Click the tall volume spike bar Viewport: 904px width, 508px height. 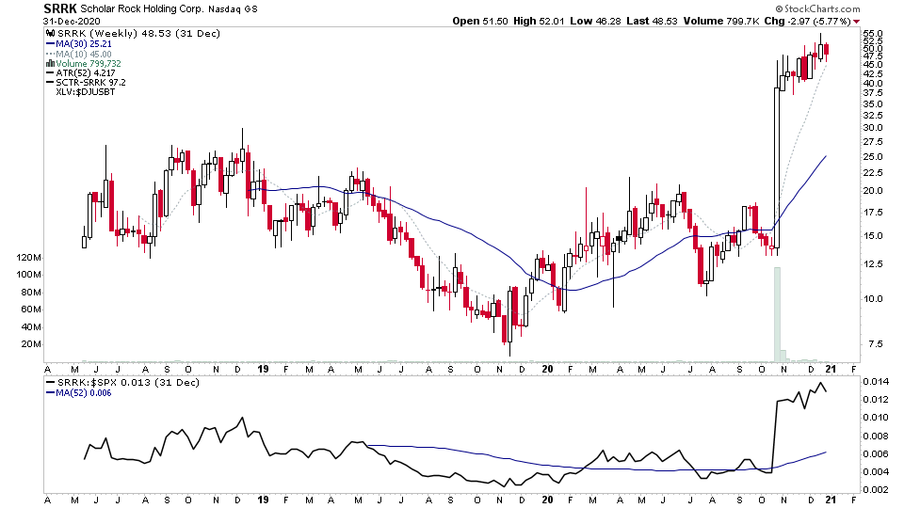click(x=777, y=314)
